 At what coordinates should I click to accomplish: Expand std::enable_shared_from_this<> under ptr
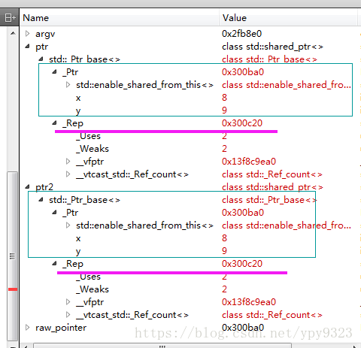68,85
